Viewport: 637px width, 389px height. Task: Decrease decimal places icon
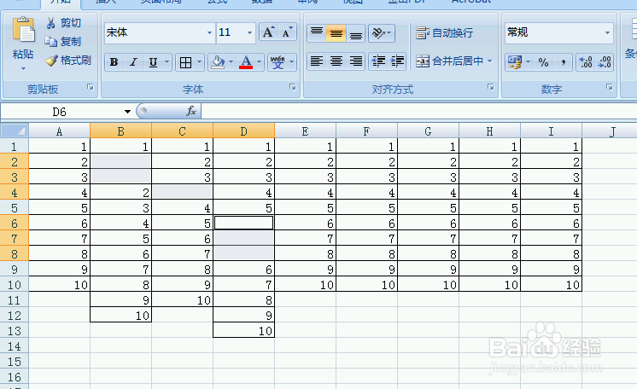point(605,62)
